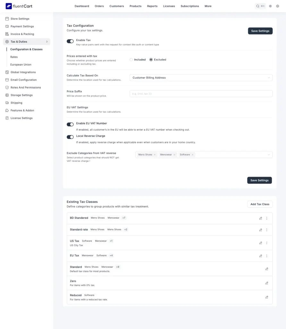This screenshot has width=286, height=329.
Task: Click the Add Tax Class button
Action: (x=260, y=204)
